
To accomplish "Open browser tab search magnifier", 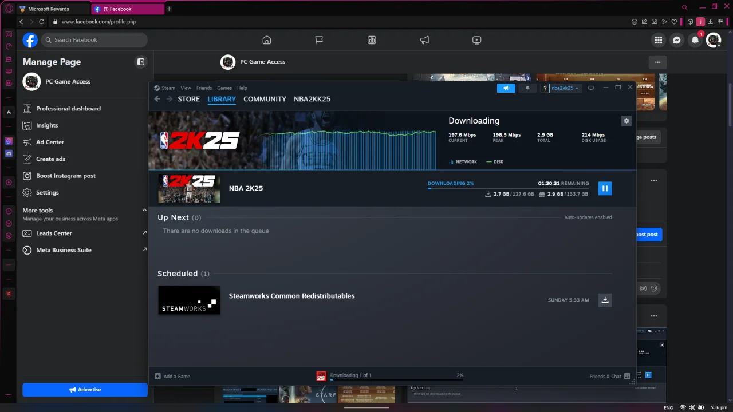I will tap(684, 7).
